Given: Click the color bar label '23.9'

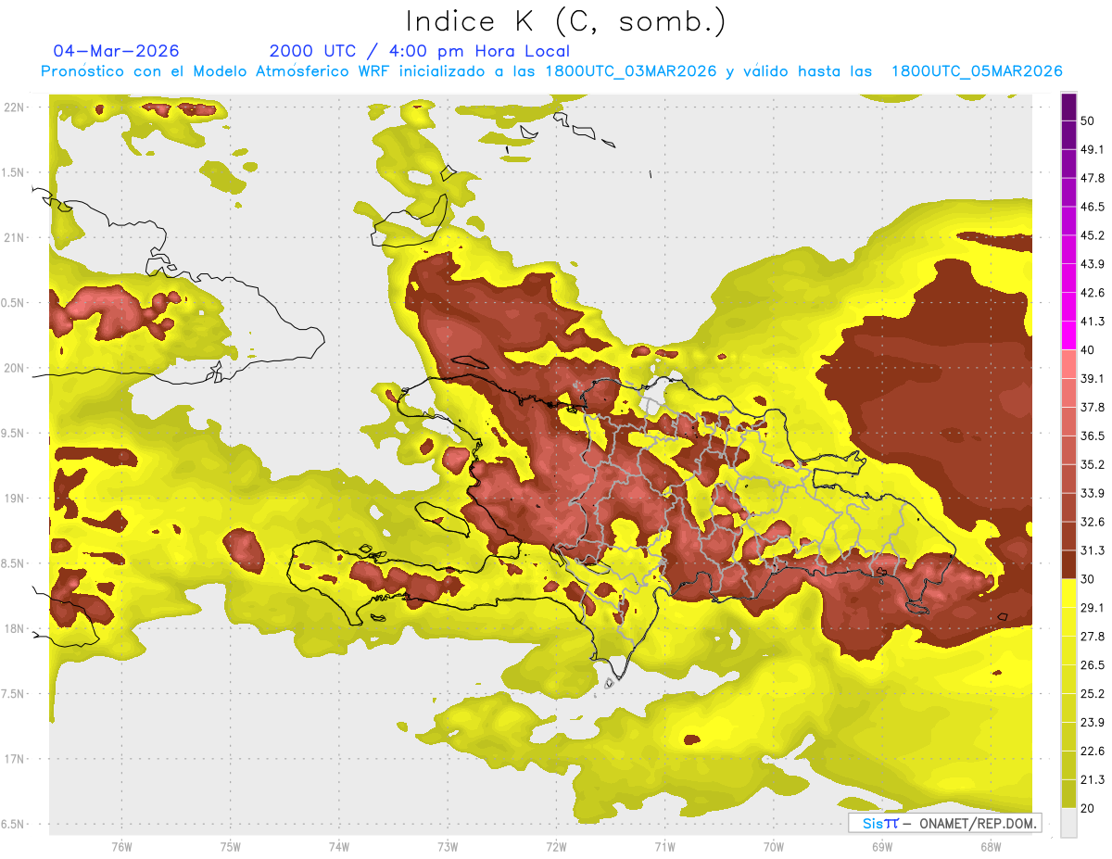Looking at the screenshot, I should [x=1093, y=723].
